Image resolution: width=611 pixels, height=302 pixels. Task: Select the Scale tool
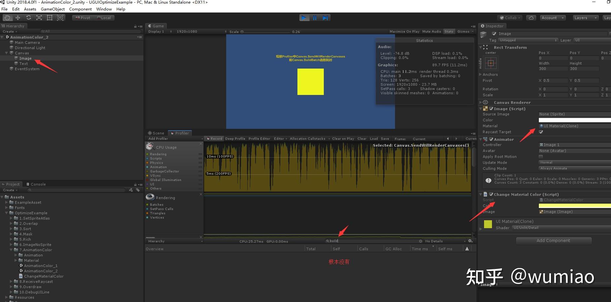(x=39, y=17)
